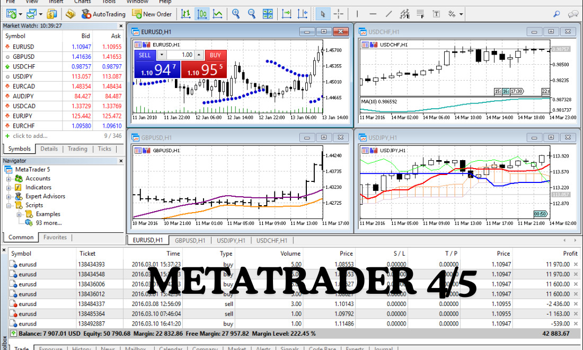This screenshot has height=350, width=583.
Task: Toggle one-click trading panel on USDJPY chart
Action: pyautogui.click(x=365, y=150)
